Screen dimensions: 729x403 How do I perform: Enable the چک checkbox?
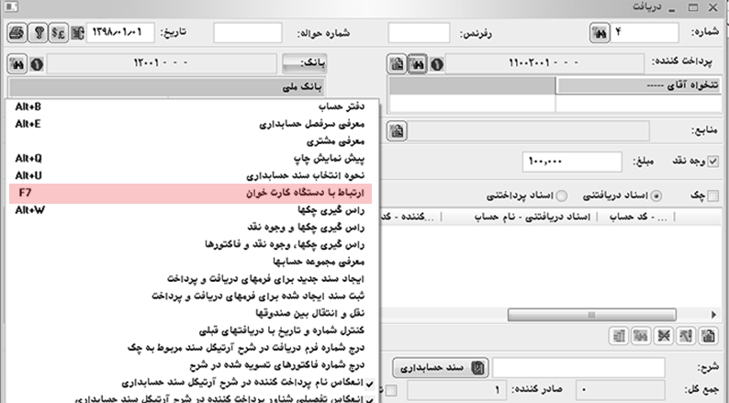[x=716, y=196]
